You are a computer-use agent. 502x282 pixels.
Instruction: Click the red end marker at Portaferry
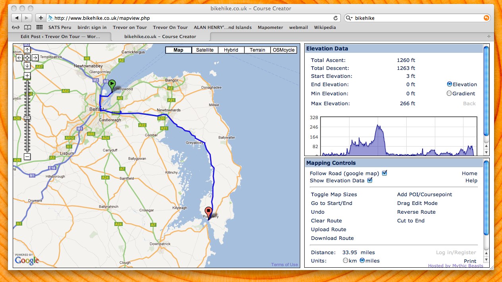point(208,212)
